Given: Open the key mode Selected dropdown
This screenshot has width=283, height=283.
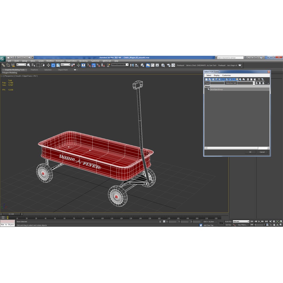Looking at the screenshot, I should 241,221.
